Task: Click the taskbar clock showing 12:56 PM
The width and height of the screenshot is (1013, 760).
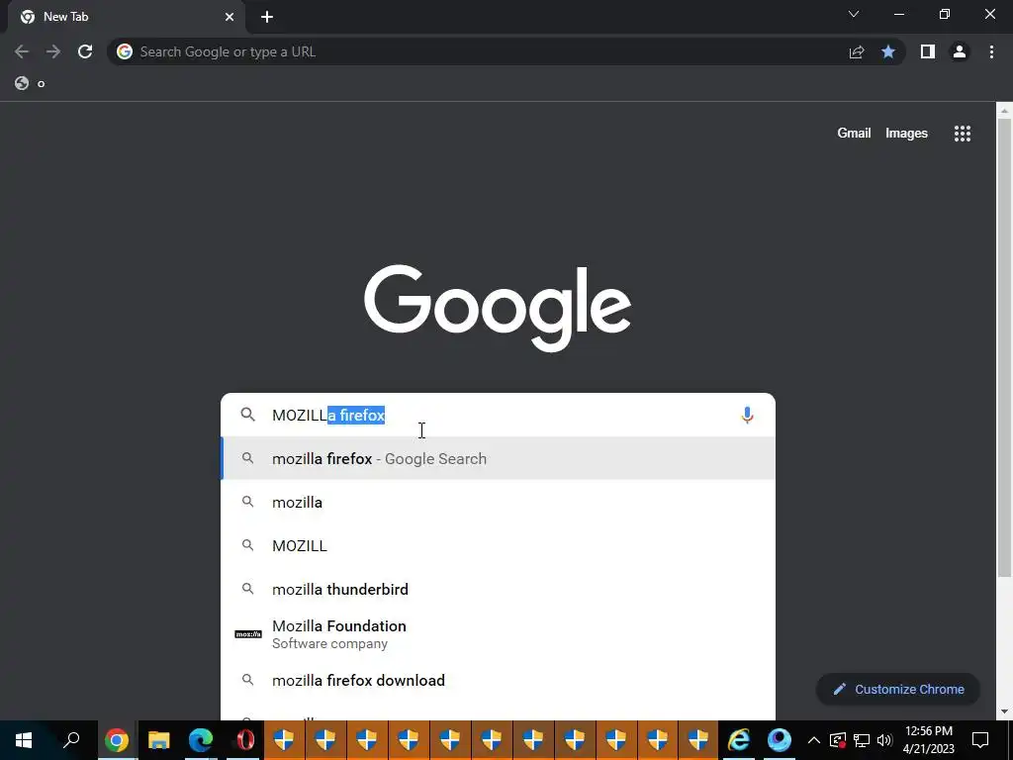Action: (928, 740)
